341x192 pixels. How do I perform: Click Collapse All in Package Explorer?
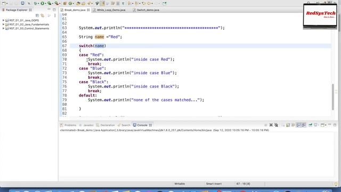pos(37,15)
